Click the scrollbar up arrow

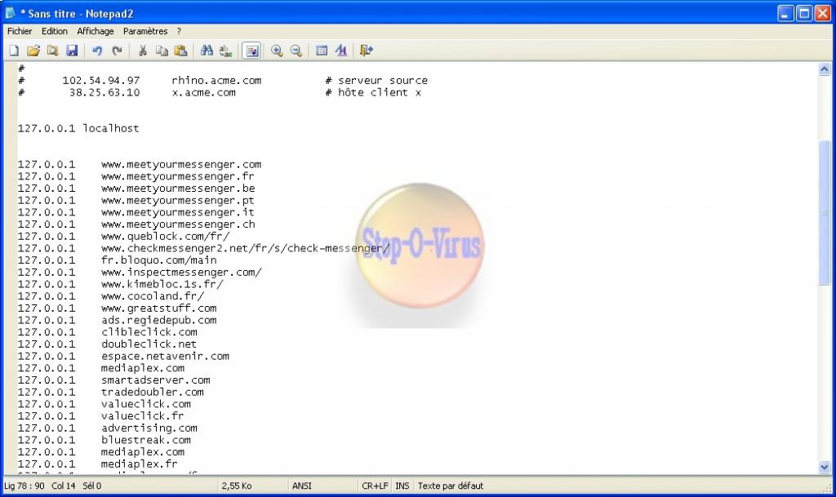825,69
